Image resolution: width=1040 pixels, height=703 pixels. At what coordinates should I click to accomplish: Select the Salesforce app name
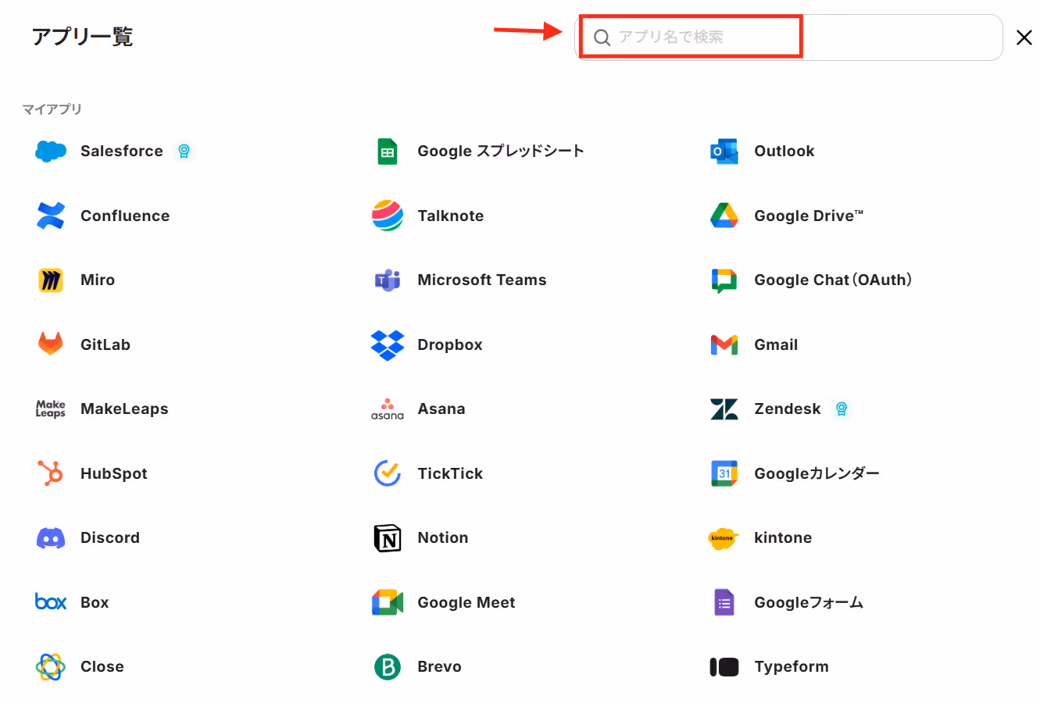tap(122, 151)
